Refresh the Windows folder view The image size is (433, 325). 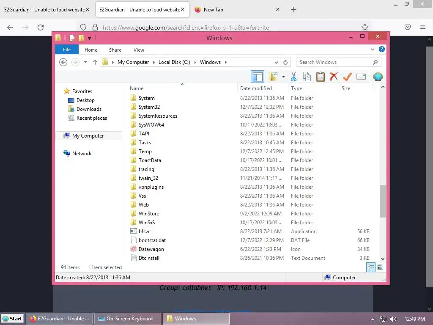[x=285, y=62]
